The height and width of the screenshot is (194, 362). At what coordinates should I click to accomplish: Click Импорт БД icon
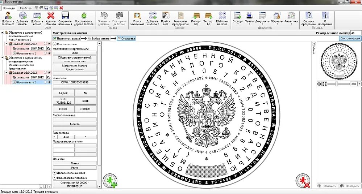click(196, 16)
